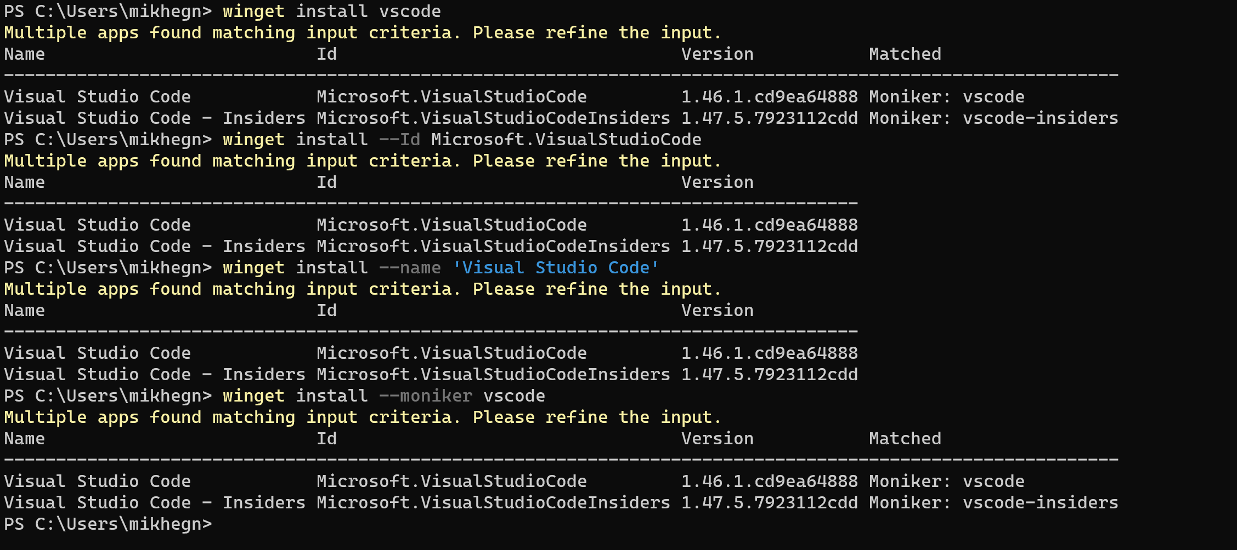
Task: Click 'Moniker: vscode' in the first table
Action: tap(947, 97)
